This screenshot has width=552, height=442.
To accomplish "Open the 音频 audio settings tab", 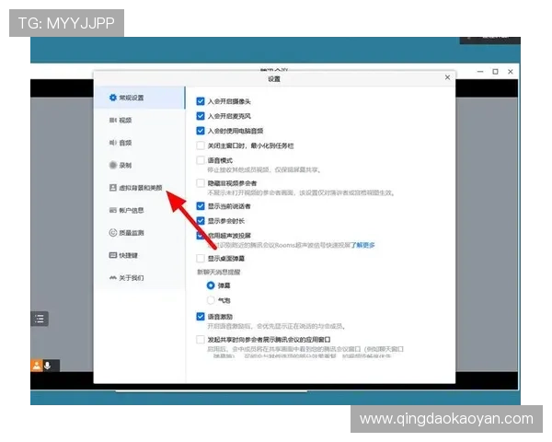I will [x=140, y=143].
